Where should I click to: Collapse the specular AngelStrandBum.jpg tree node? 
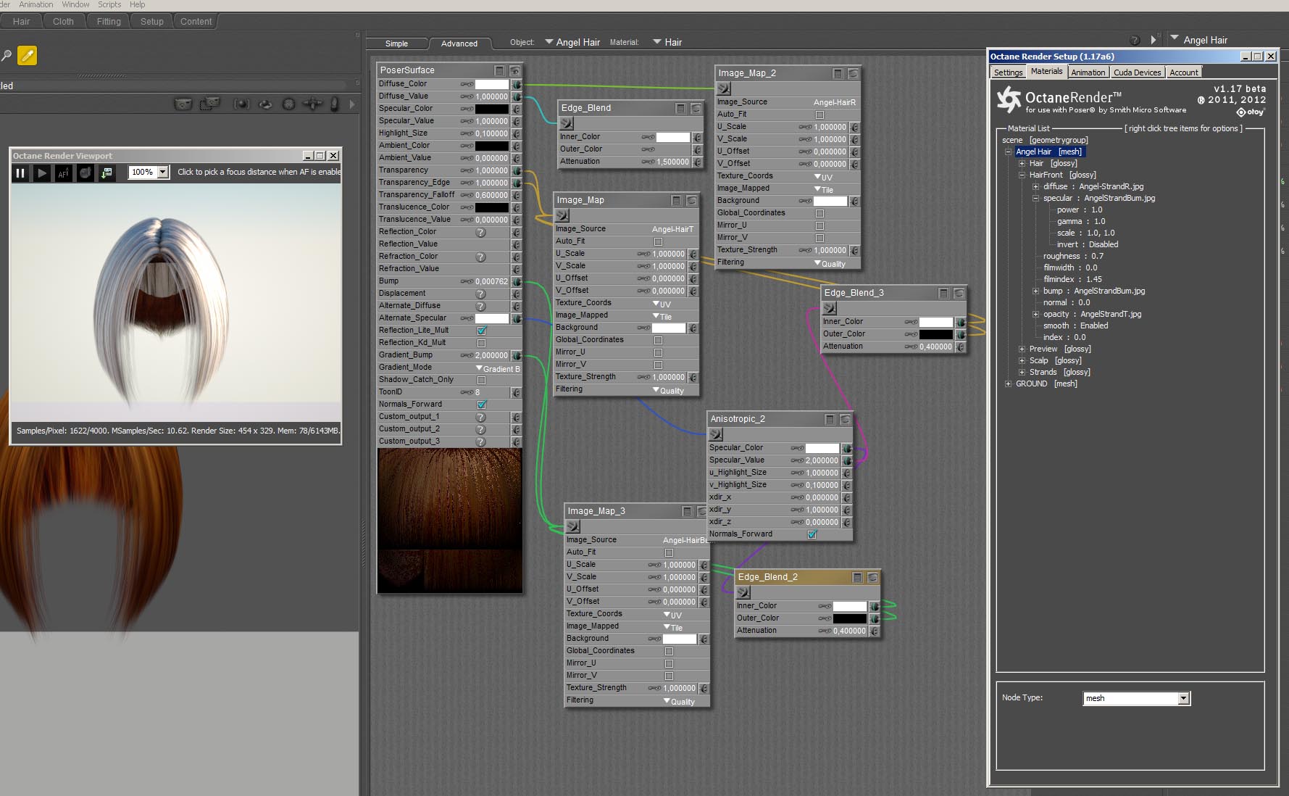tap(1035, 198)
